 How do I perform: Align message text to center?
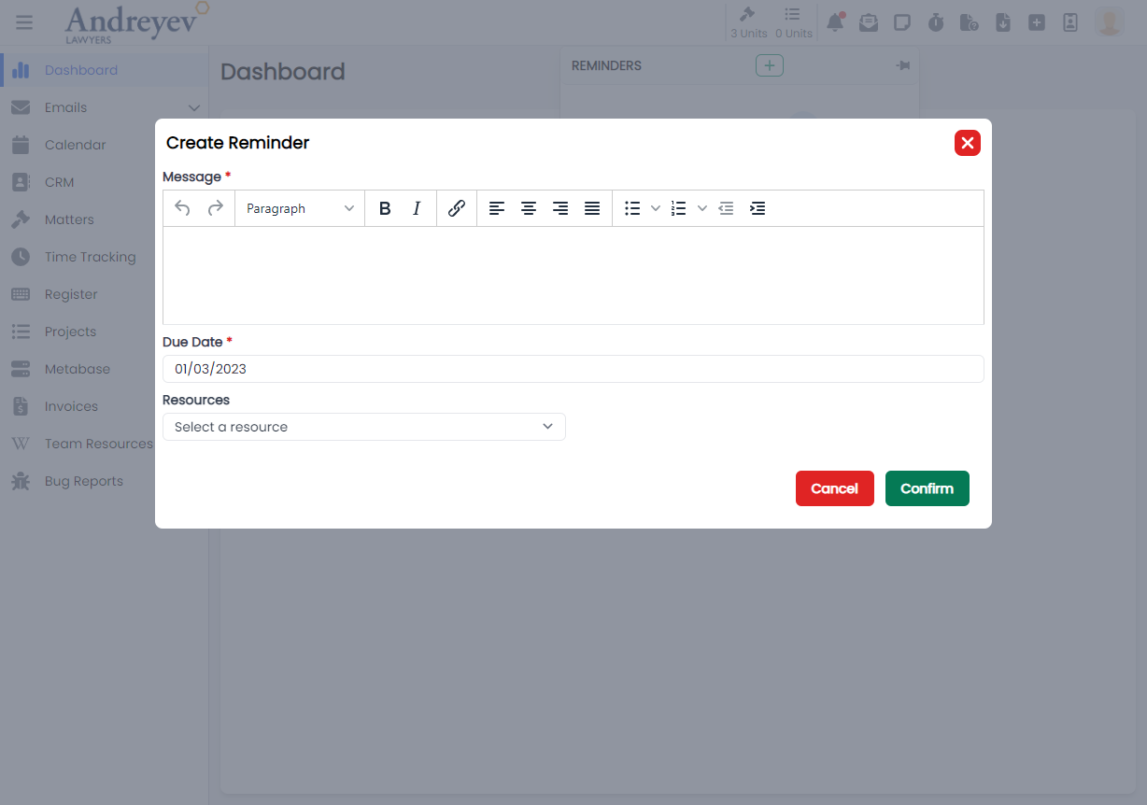pyautogui.click(x=529, y=209)
